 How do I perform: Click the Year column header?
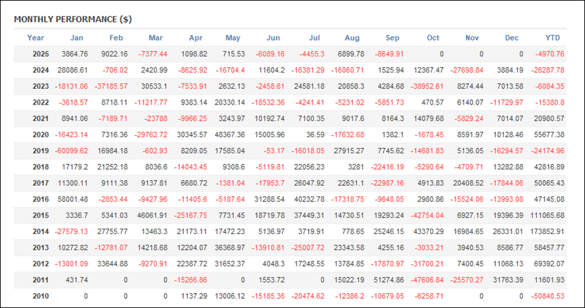click(x=36, y=38)
